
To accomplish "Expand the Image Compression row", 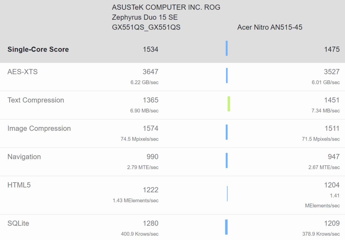I will 39,128.
